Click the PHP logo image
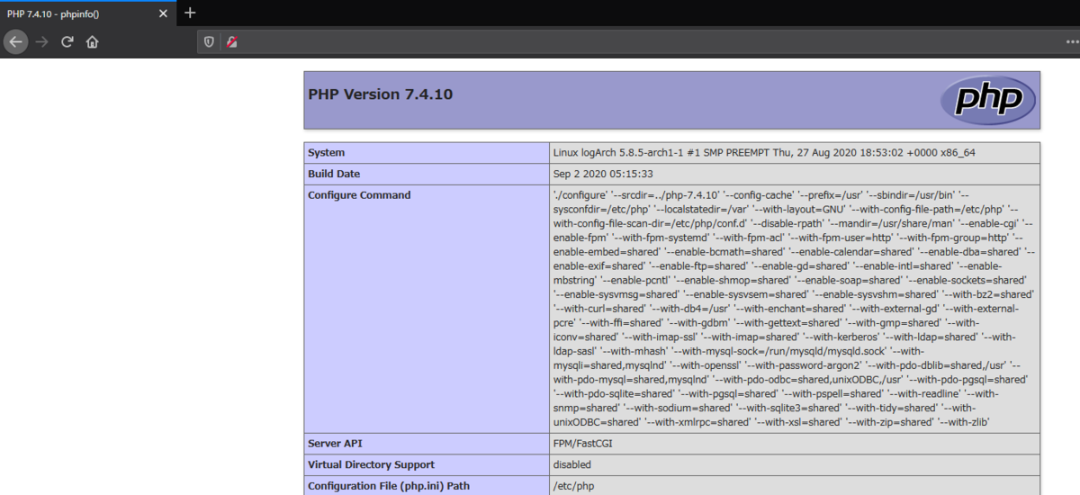Viewport: 1080px width, 495px height. tap(988, 100)
